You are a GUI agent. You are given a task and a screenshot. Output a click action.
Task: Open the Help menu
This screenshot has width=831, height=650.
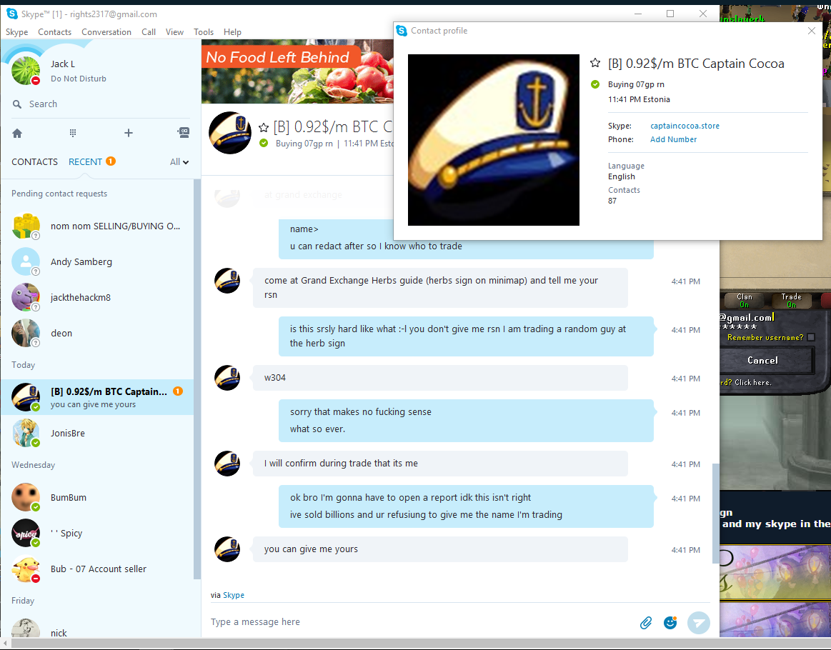pos(232,31)
